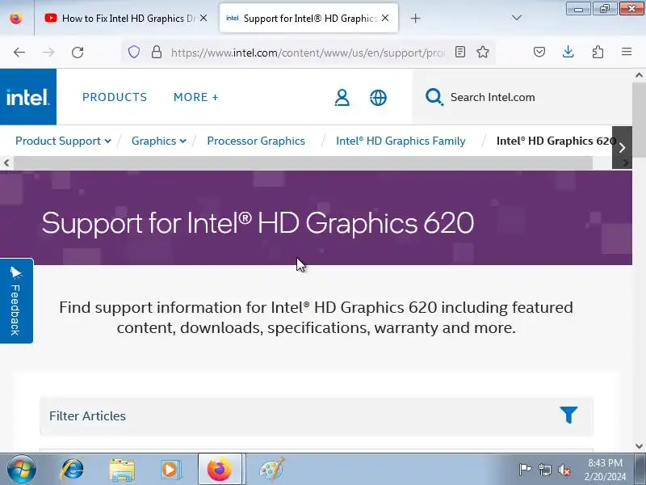Click the taskbar clock showing 8:43 PM
This screenshot has height=485, width=646.
(605, 470)
